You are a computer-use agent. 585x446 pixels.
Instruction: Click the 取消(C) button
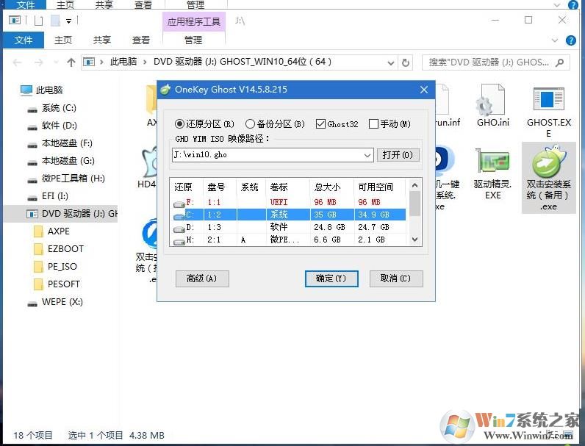pyautogui.click(x=396, y=278)
